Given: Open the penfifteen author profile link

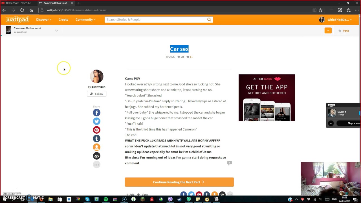Looking at the screenshot, I should pyautogui.click(x=98, y=87).
